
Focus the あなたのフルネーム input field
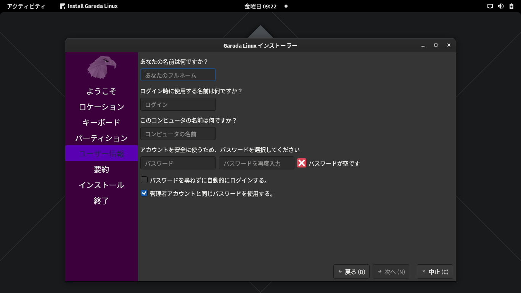point(178,75)
